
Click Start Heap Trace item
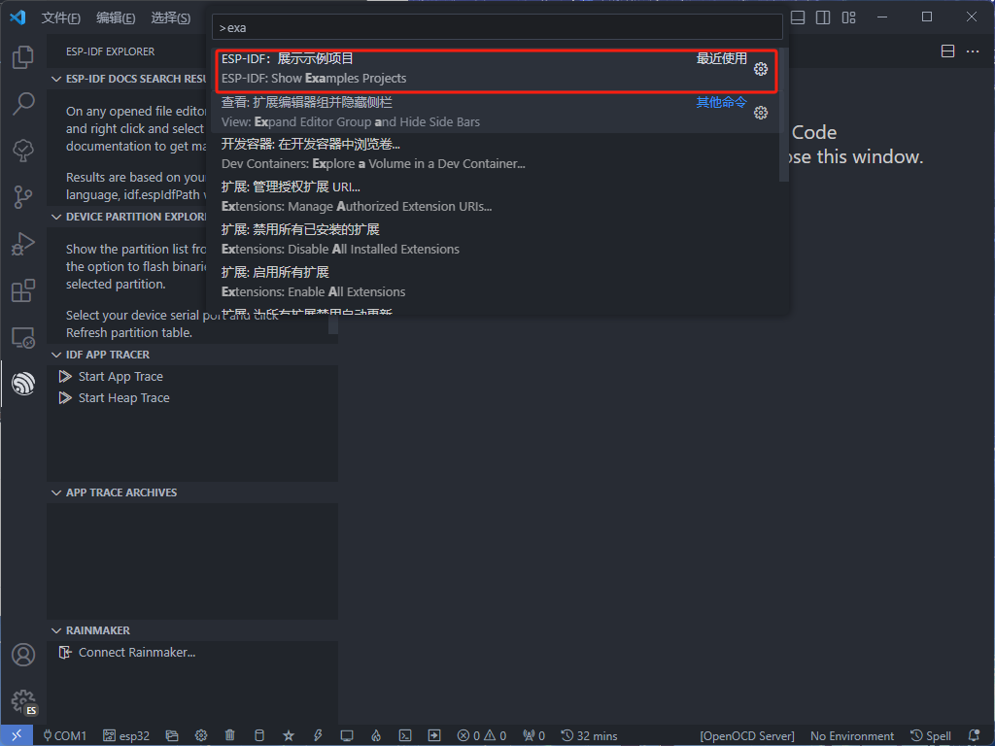pyautogui.click(x=123, y=398)
